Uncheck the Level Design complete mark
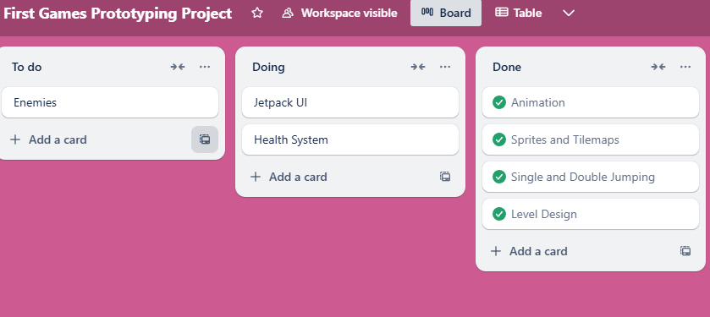 (499, 214)
